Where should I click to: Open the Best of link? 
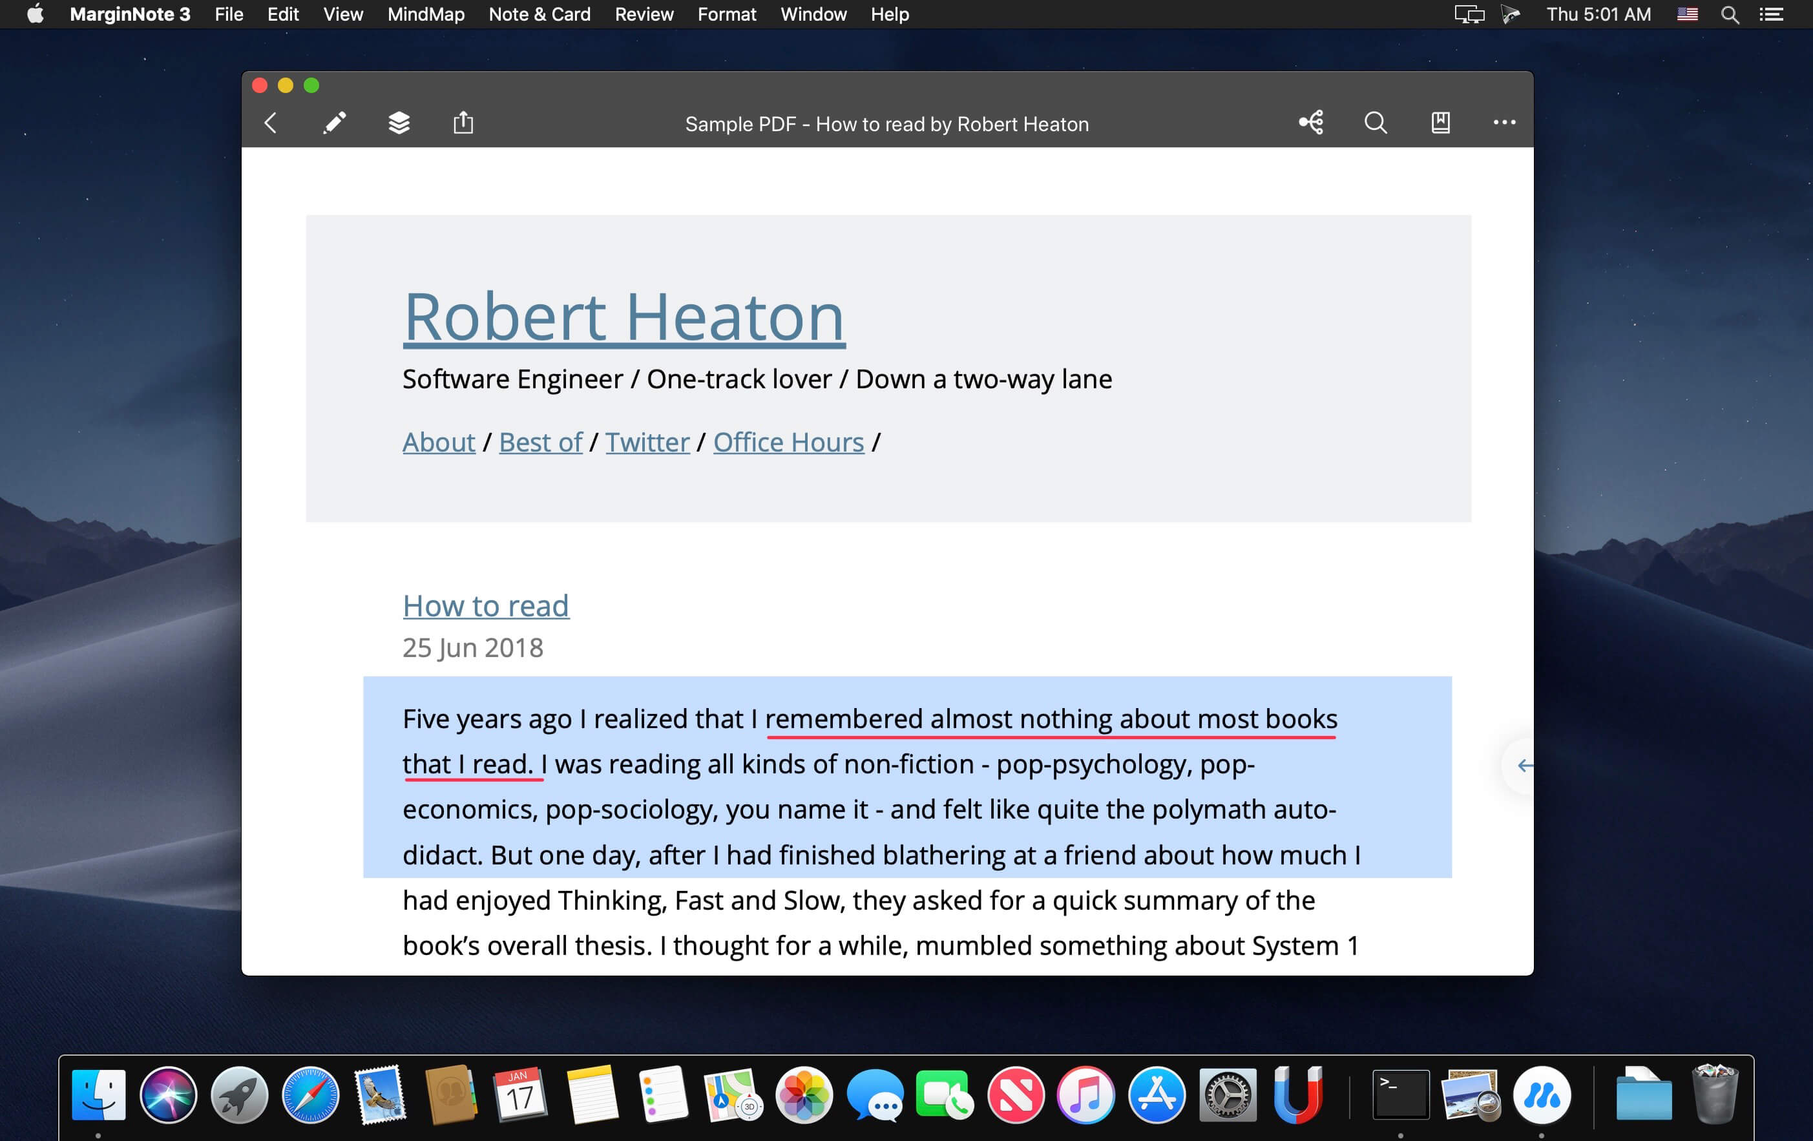point(540,443)
